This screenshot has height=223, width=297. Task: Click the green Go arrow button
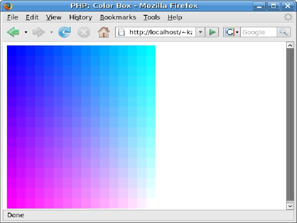(212, 32)
